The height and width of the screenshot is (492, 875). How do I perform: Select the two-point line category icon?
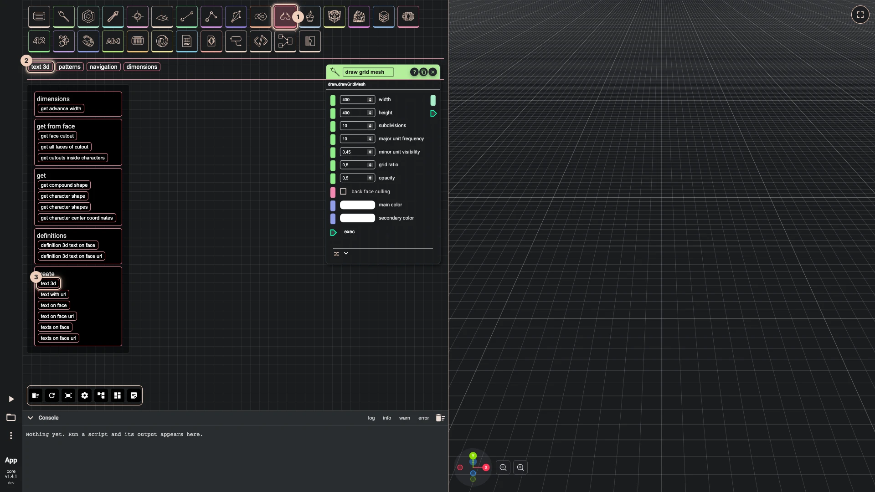[187, 17]
